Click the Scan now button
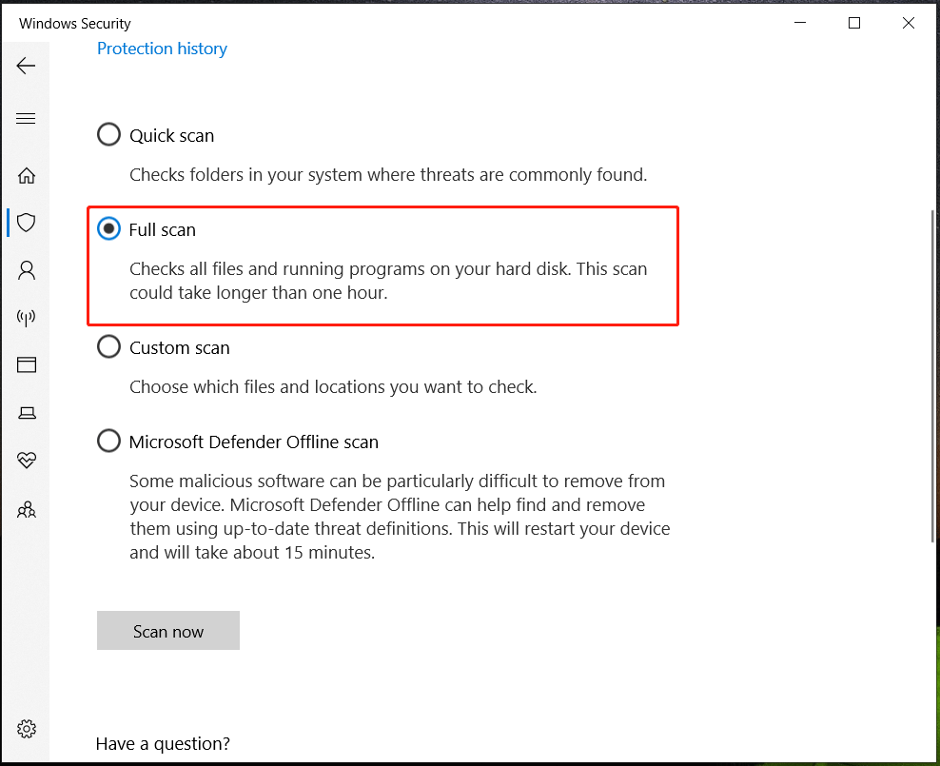Viewport: 940px width, 766px height. [167, 630]
